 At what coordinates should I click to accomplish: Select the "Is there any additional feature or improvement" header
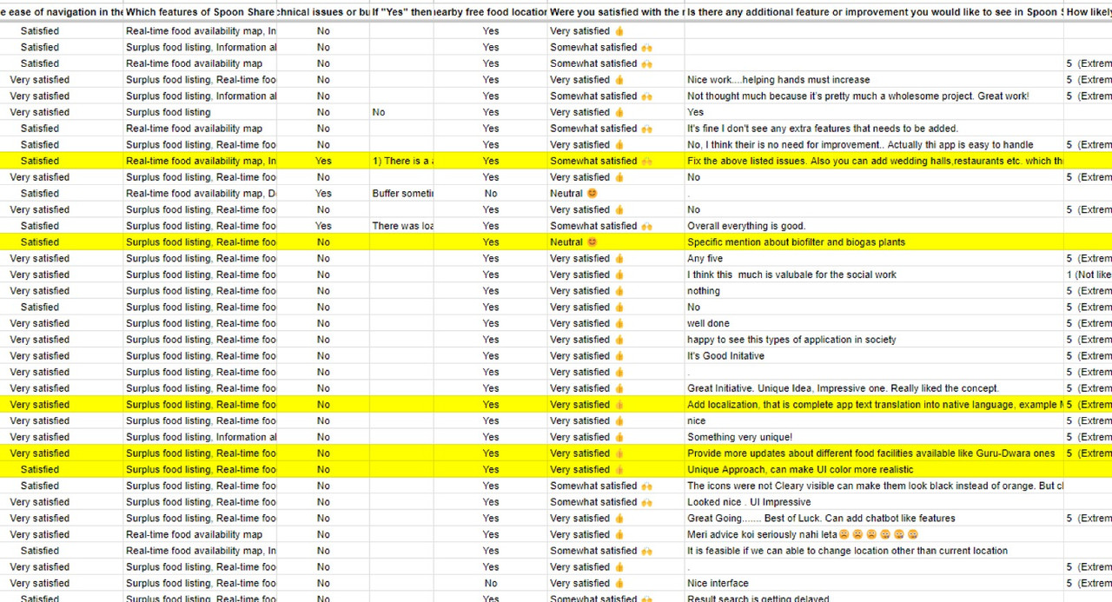874,12
